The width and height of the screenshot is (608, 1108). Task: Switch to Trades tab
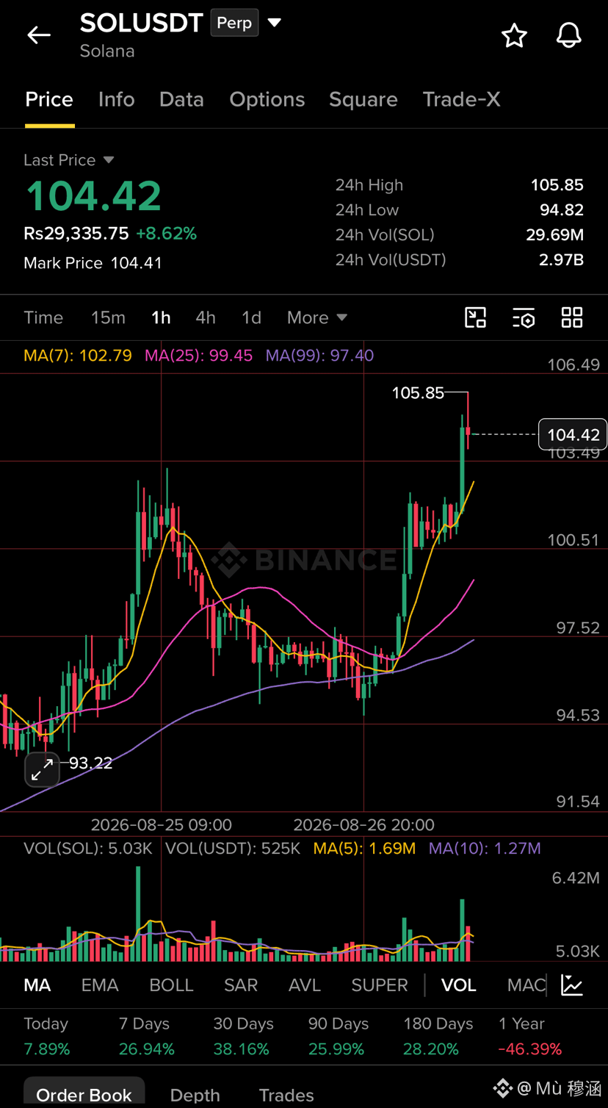click(x=286, y=1095)
